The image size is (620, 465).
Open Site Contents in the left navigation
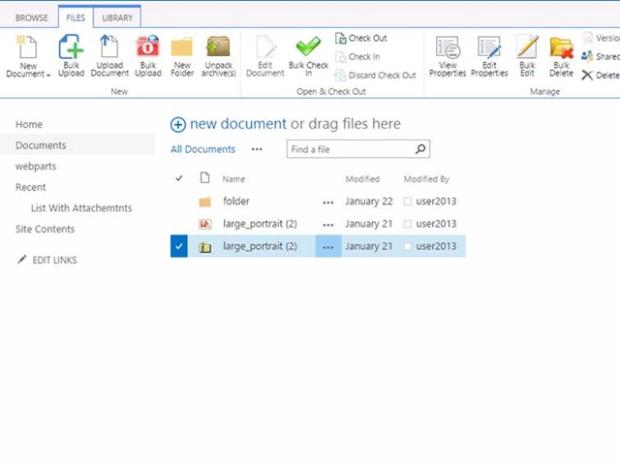45,230
